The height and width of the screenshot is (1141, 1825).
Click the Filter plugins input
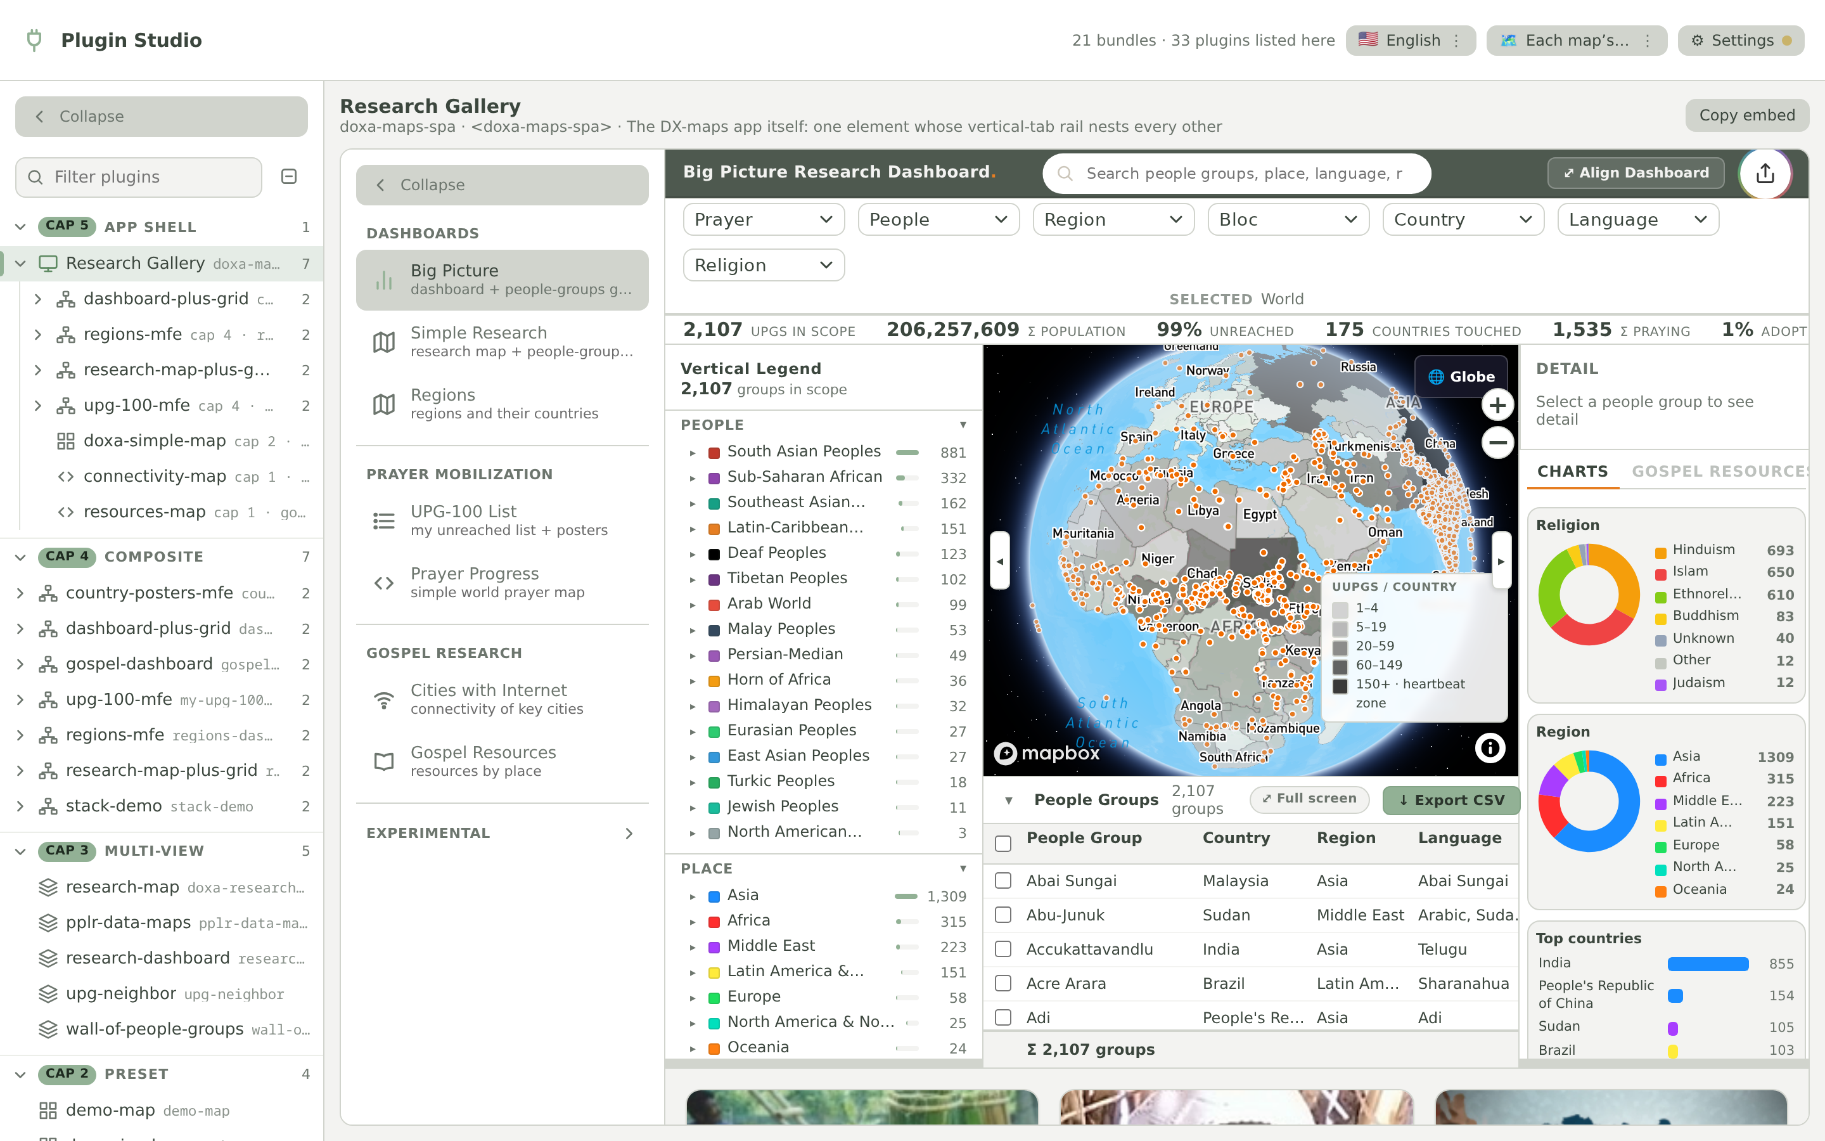139,177
